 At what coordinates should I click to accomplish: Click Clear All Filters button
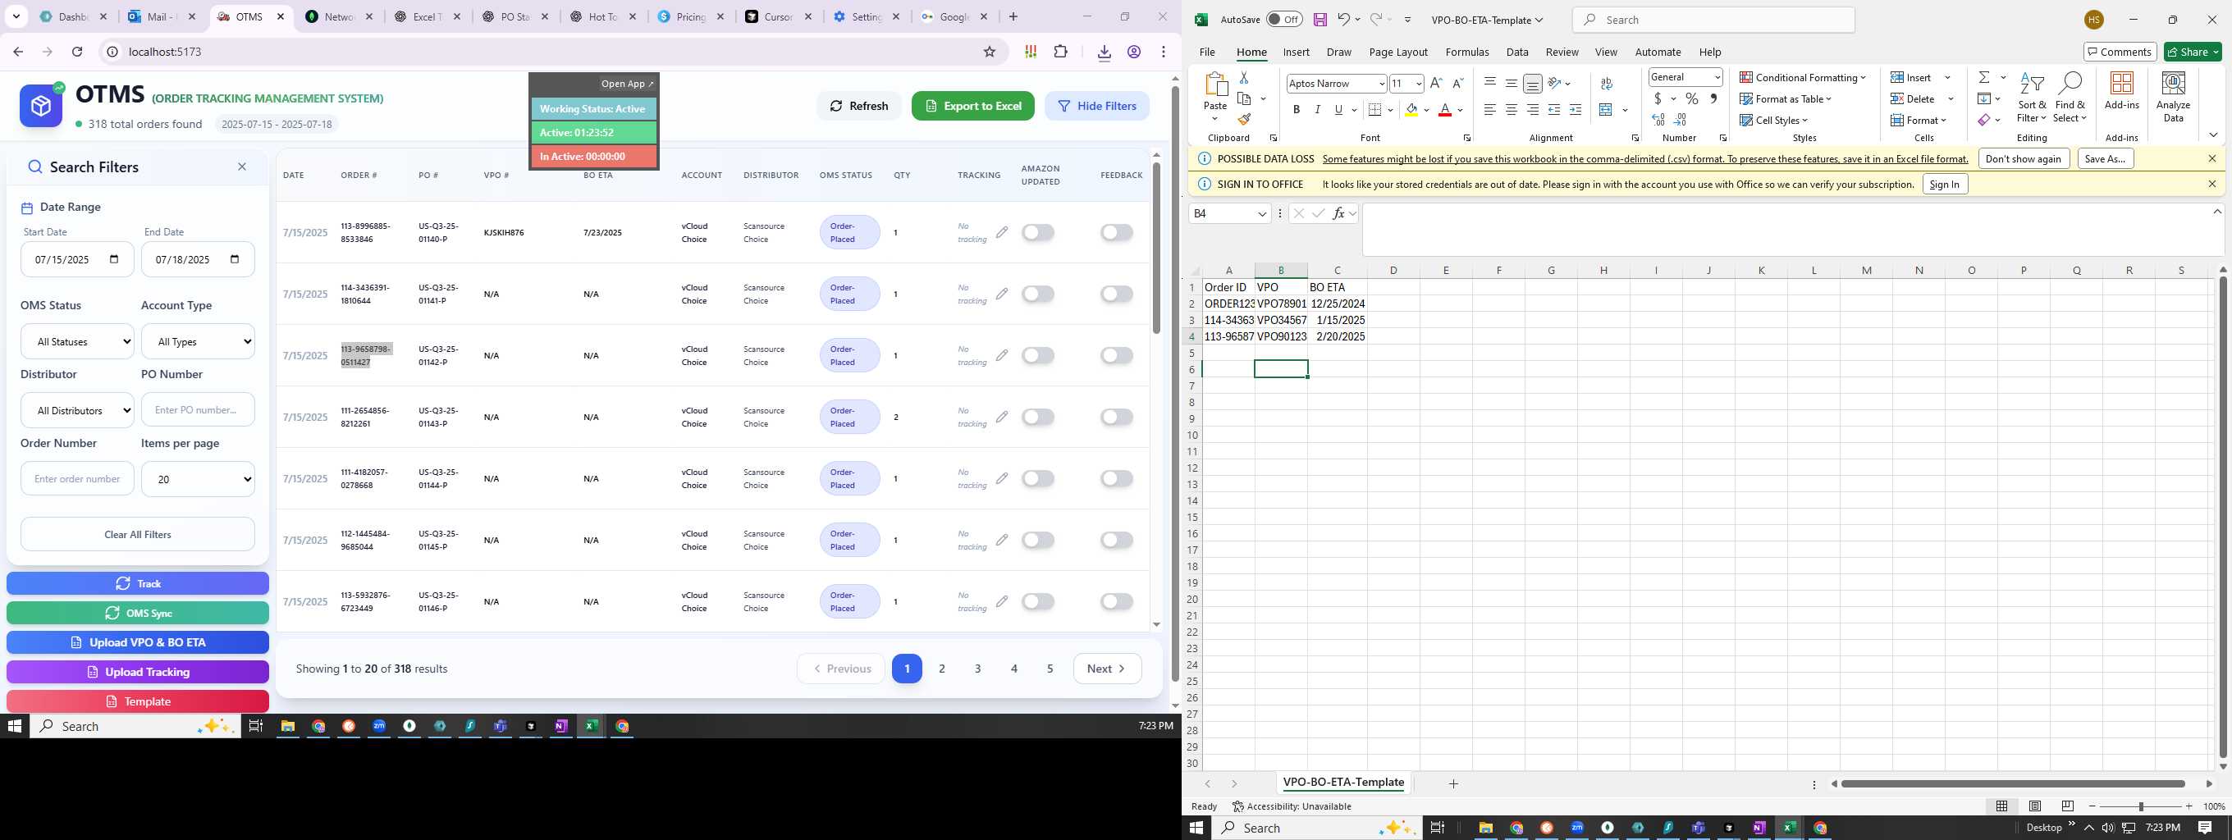(138, 534)
